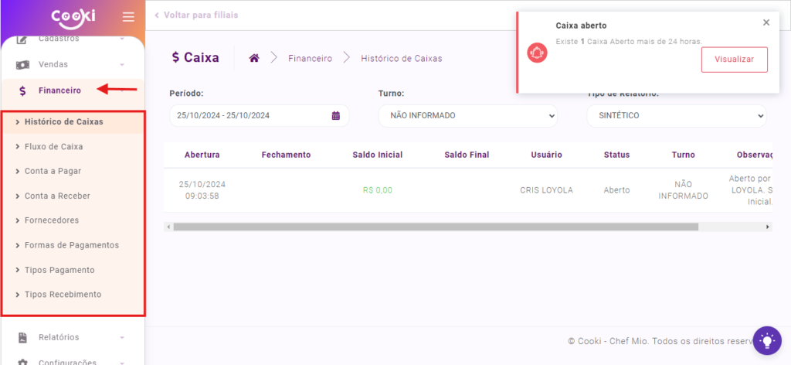Click the horizontal table scrollbar
This screenshot has width=791, height=365.
(435, 227)
